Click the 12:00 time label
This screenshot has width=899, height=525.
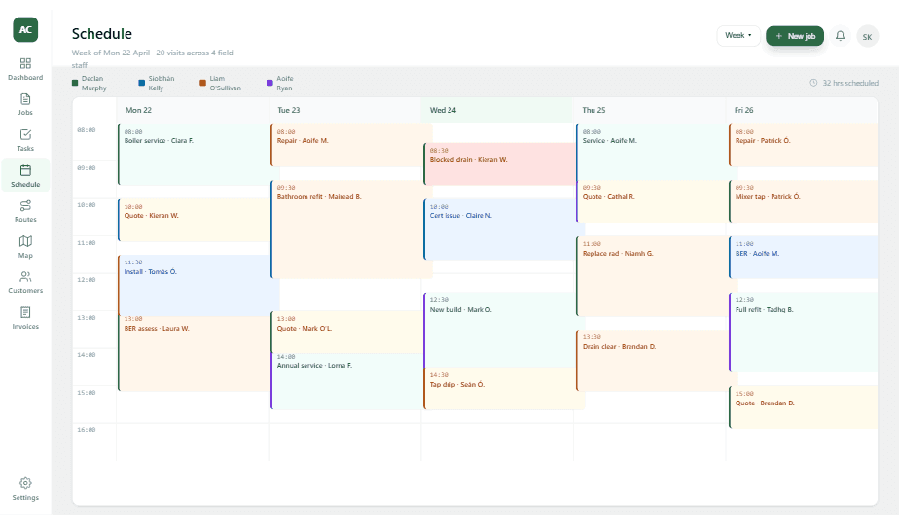86,280
